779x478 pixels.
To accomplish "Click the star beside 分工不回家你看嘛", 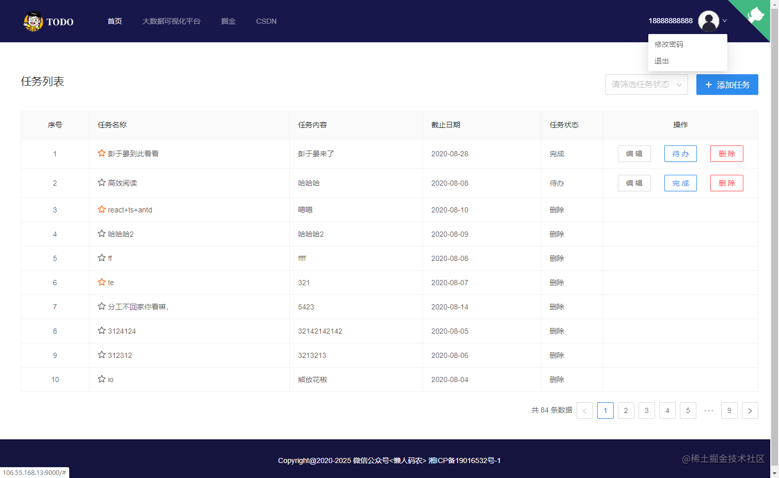I will pos(101,306).
